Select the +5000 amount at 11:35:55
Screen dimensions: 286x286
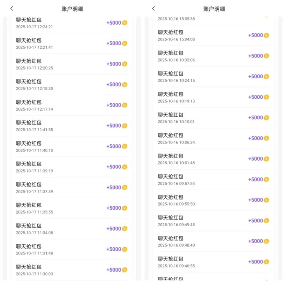[x=113, y=208]
